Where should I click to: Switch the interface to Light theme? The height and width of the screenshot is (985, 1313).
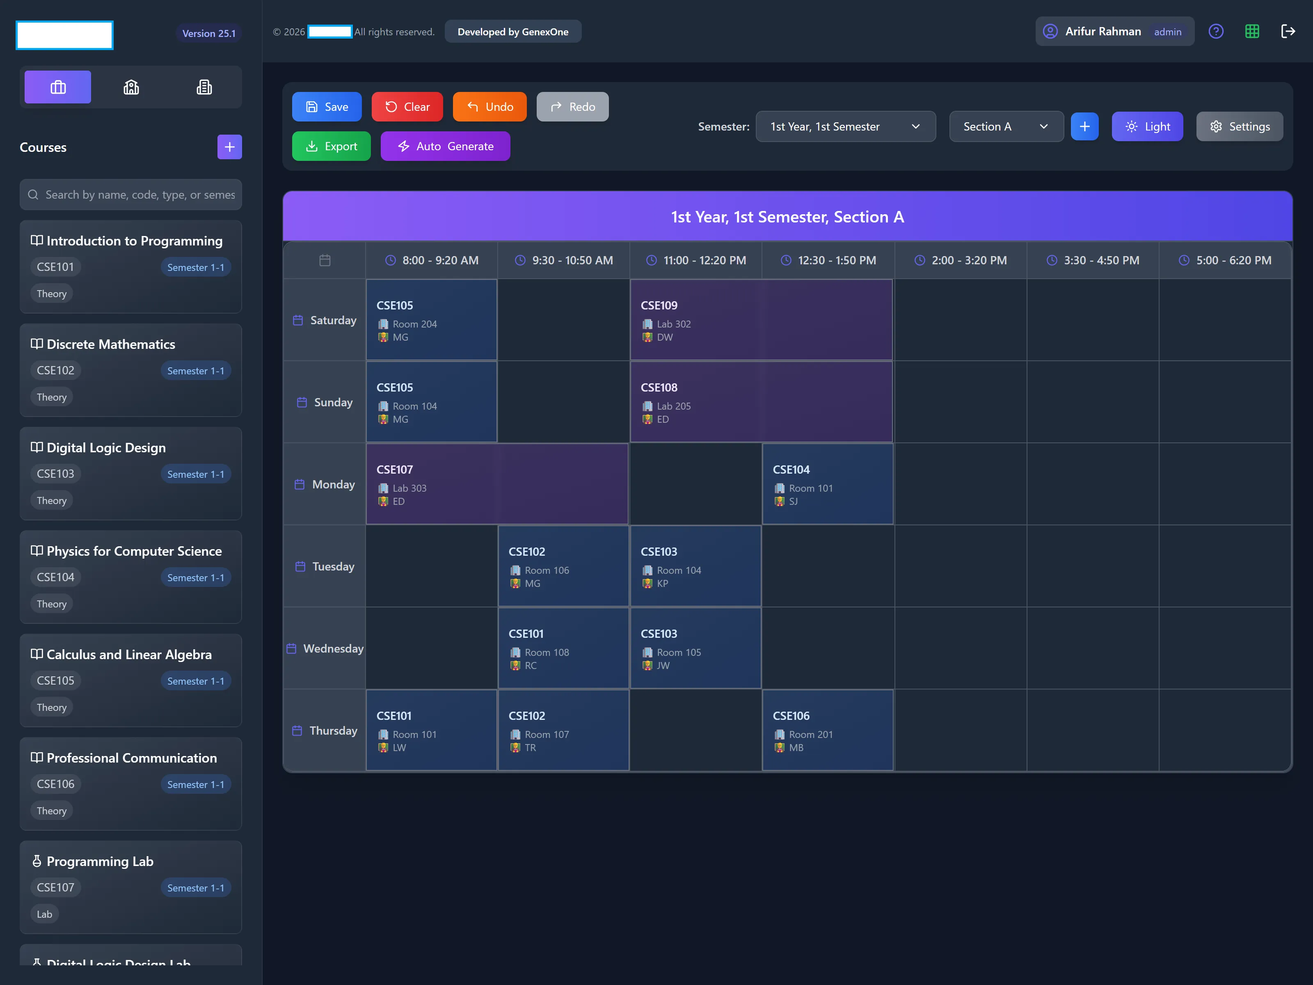[x=1147, y=126]
